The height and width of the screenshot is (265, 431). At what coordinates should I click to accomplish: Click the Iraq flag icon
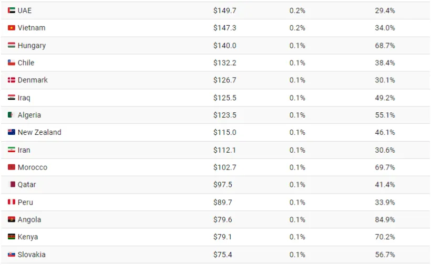[x=11, y=98]
